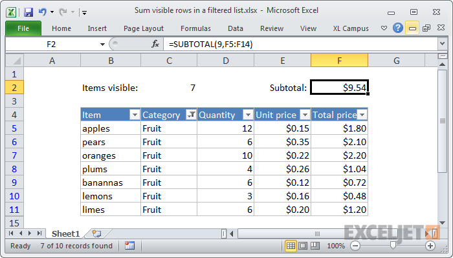Switch to Page Layout view button
Viewport: 453px width, 258px height.
(x=303, y=246)
